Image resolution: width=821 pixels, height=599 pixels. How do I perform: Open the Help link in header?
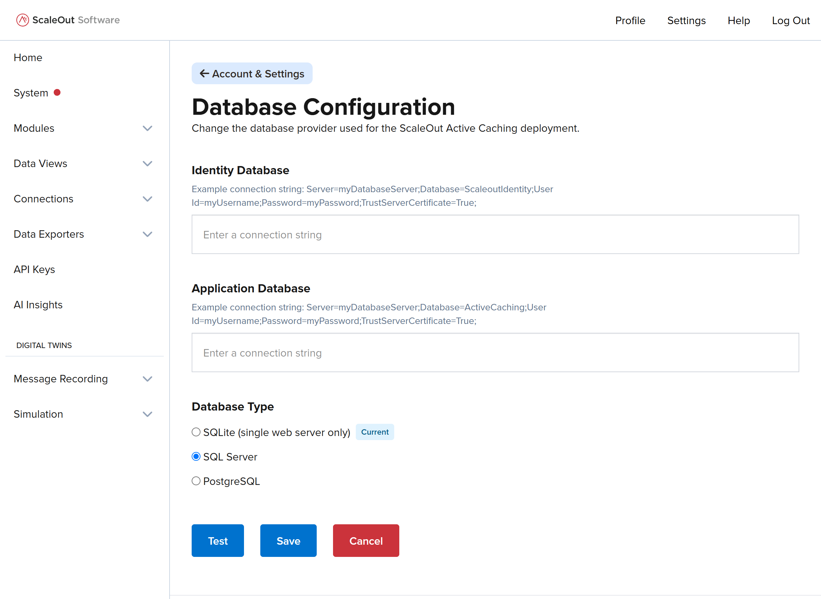pyautogui.click(x=739, y=20)
